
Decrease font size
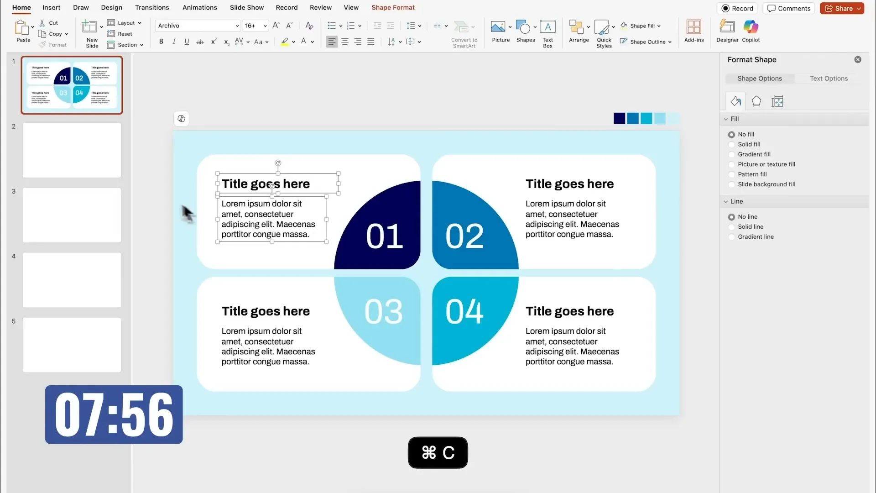pyautogui.click(x=289, y=26)
